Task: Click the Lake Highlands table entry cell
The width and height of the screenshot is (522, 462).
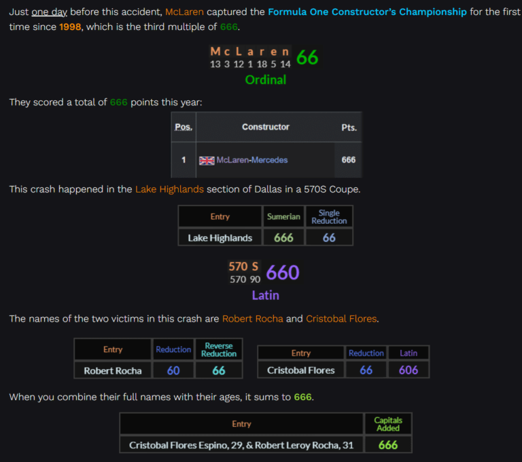Action: click(220, 237)
